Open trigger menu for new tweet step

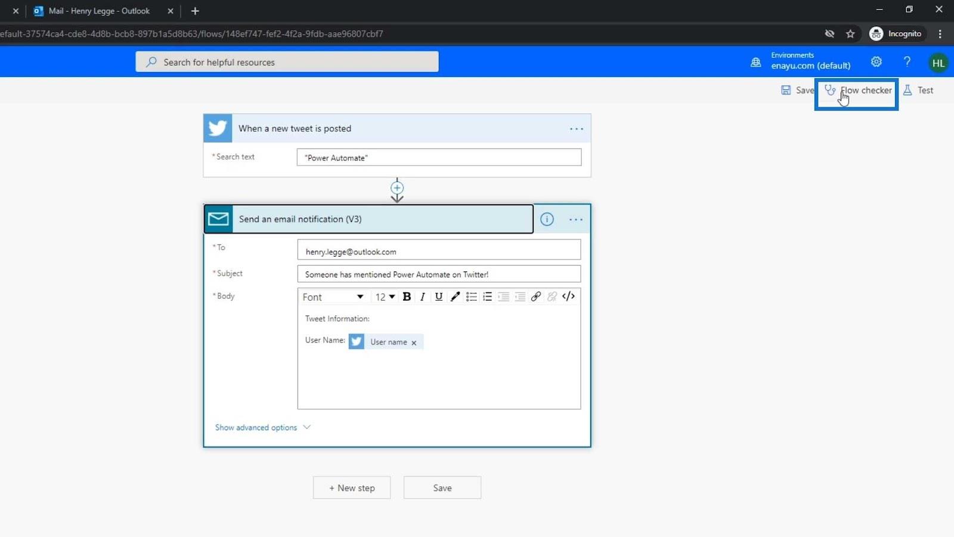(576, 129)
